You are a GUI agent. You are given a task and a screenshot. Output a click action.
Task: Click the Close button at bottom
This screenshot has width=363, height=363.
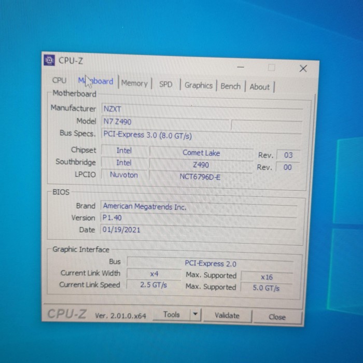[277, 317]
